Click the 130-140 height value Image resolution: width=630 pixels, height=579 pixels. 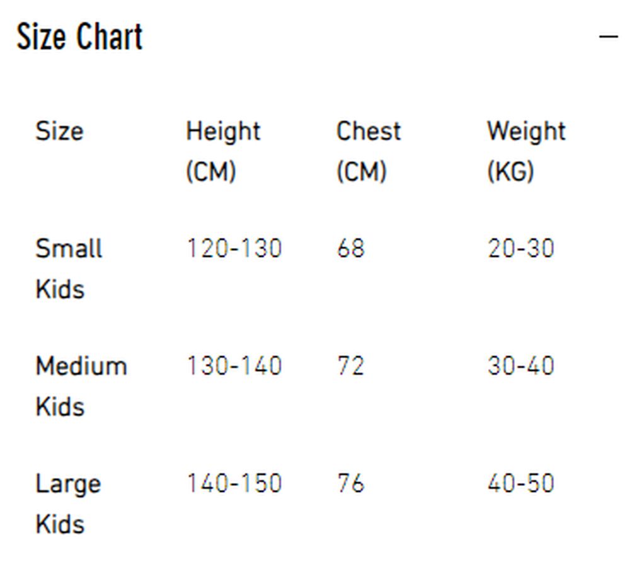[234, 365]
